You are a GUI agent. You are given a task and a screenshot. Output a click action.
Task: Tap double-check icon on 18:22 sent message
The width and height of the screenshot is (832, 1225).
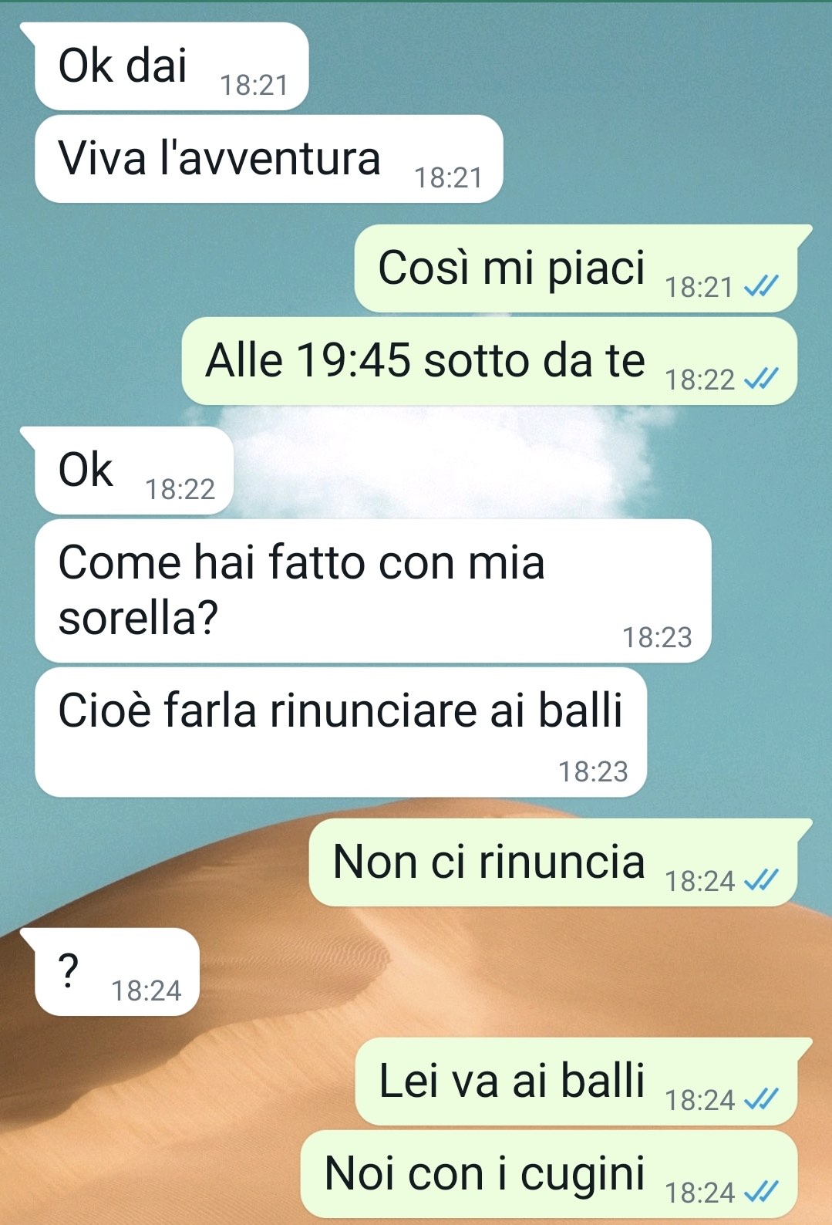click(761, 380)
